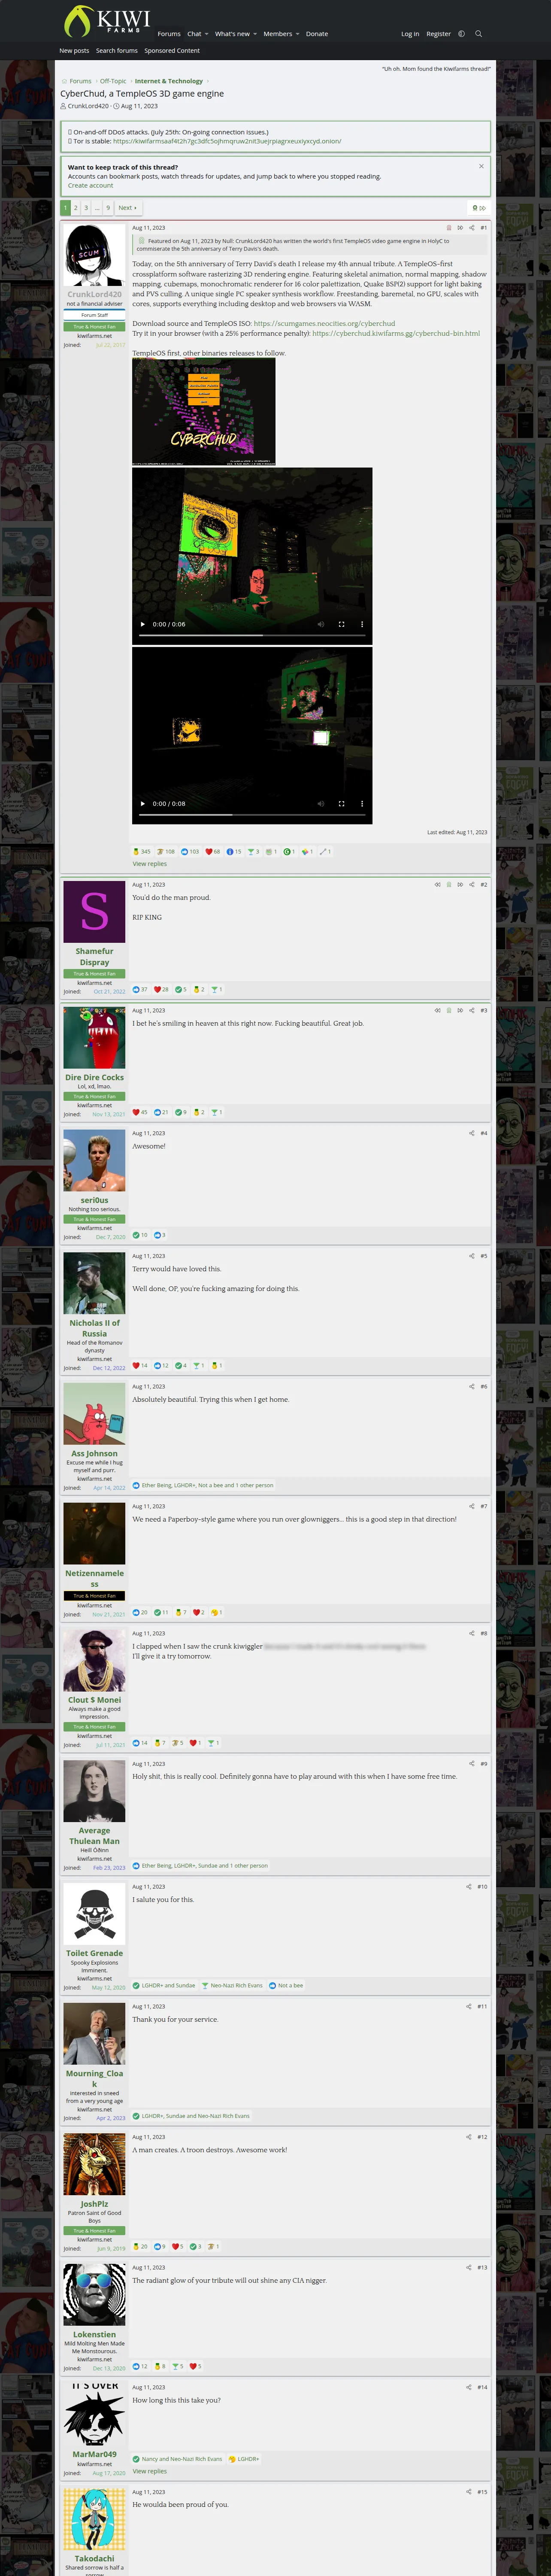Image resolution: width=551 pixels, height=2576 pixels.
Task: Open Toilet Grenade's skull avatar
Action: (94, 1914)
